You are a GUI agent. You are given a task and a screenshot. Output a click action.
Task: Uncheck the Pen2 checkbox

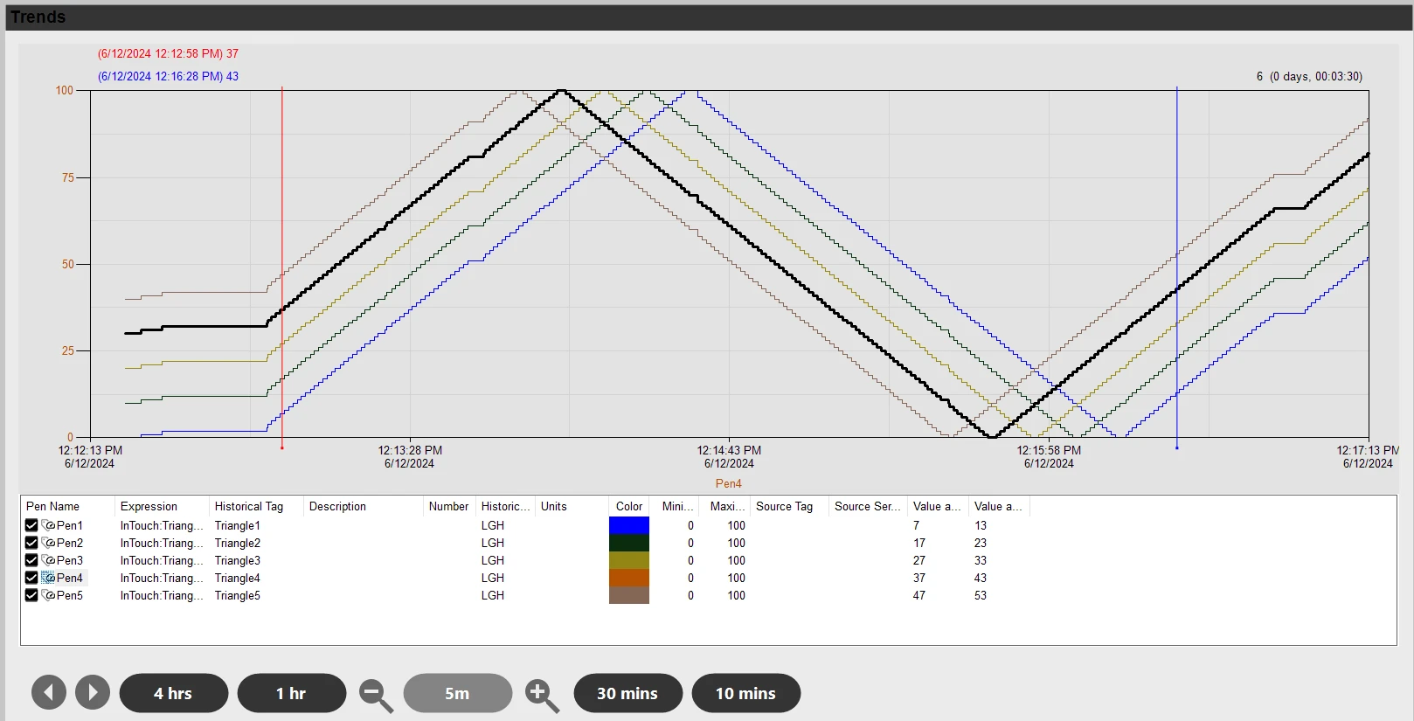31,543
